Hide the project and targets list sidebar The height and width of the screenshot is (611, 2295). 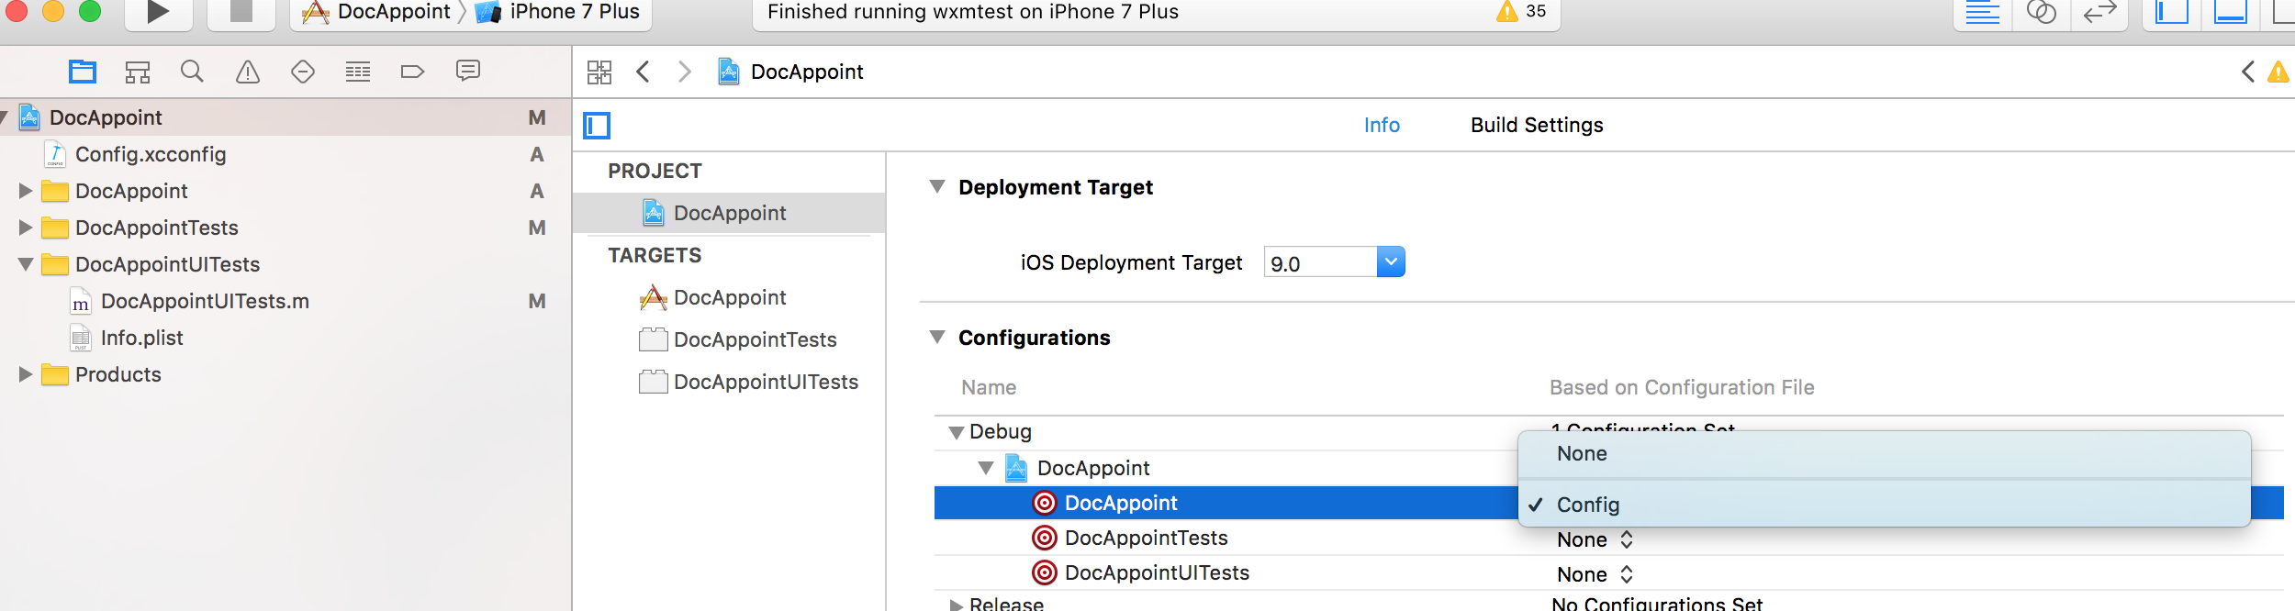coord(597,126)
